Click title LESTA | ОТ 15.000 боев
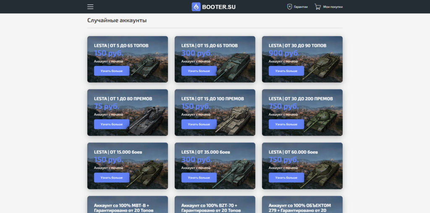The image size is (430, 213). tap(118, 152)
